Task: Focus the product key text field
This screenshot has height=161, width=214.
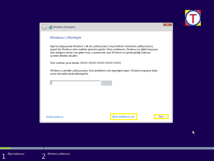Action: tap(75, 83)
